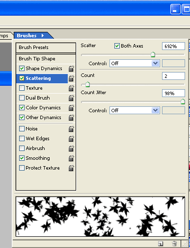Toggle the lock icon next to Texture
190x248 pixels.
click(x=71, y=88)
